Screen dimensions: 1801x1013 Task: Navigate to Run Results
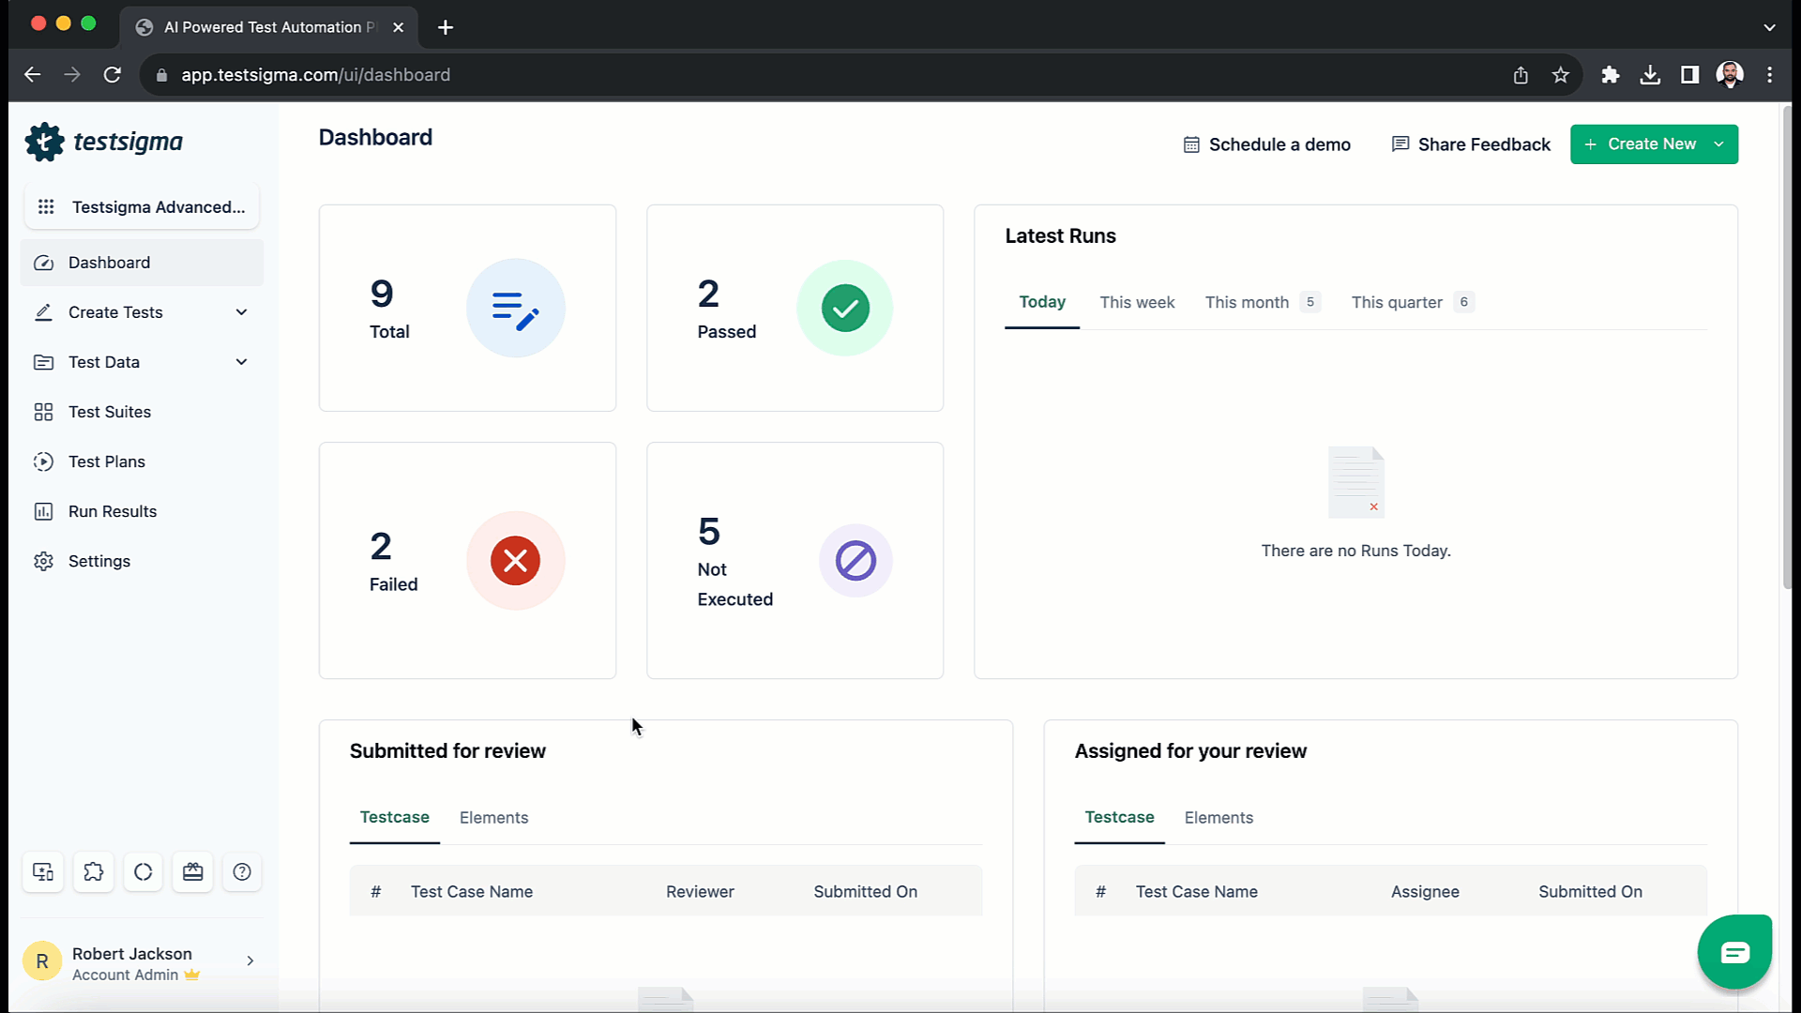[x=113, y=511]
